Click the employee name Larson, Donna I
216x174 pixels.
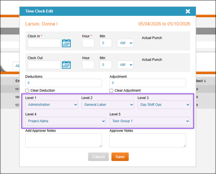click(41, 24)
